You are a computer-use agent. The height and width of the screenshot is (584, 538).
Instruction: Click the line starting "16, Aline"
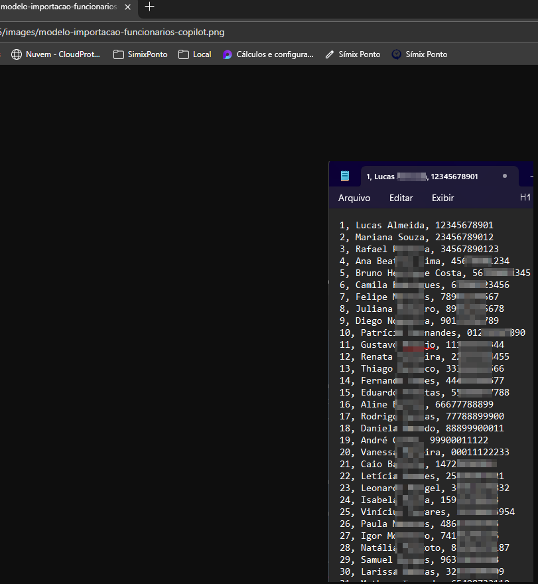[x=416, y=404]
